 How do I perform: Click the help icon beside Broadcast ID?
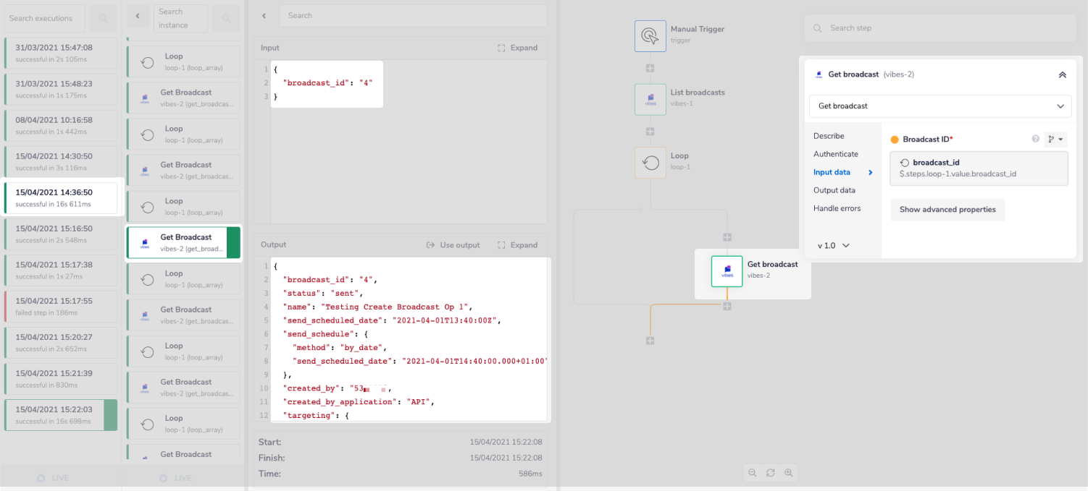pos(1035,139)
